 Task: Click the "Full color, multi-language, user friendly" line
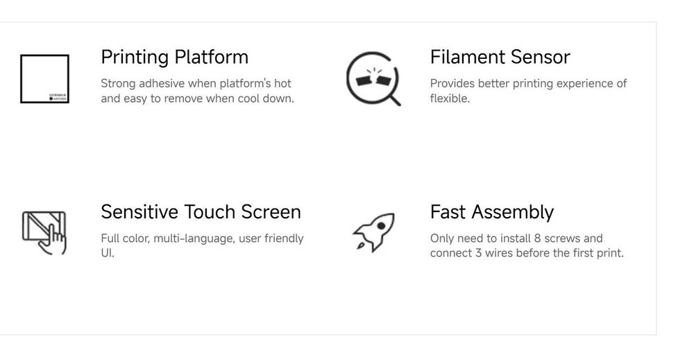[202, 238]
